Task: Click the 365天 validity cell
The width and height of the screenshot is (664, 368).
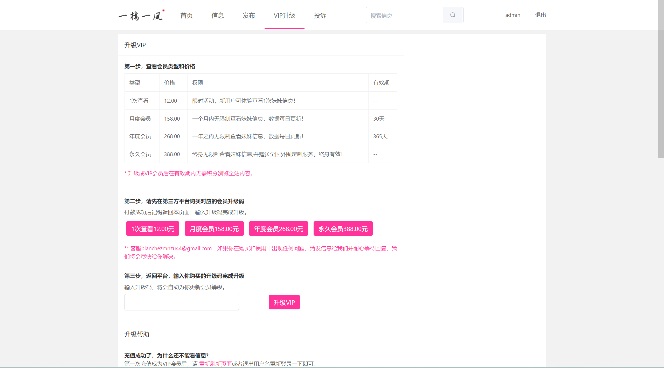Action: click(383, 136)
